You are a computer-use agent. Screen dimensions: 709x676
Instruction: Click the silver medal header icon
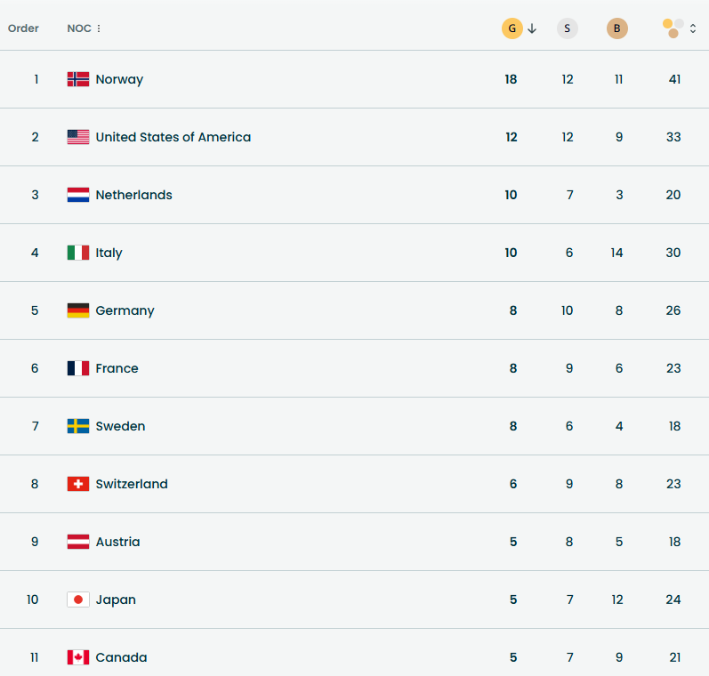click(568, 28)
